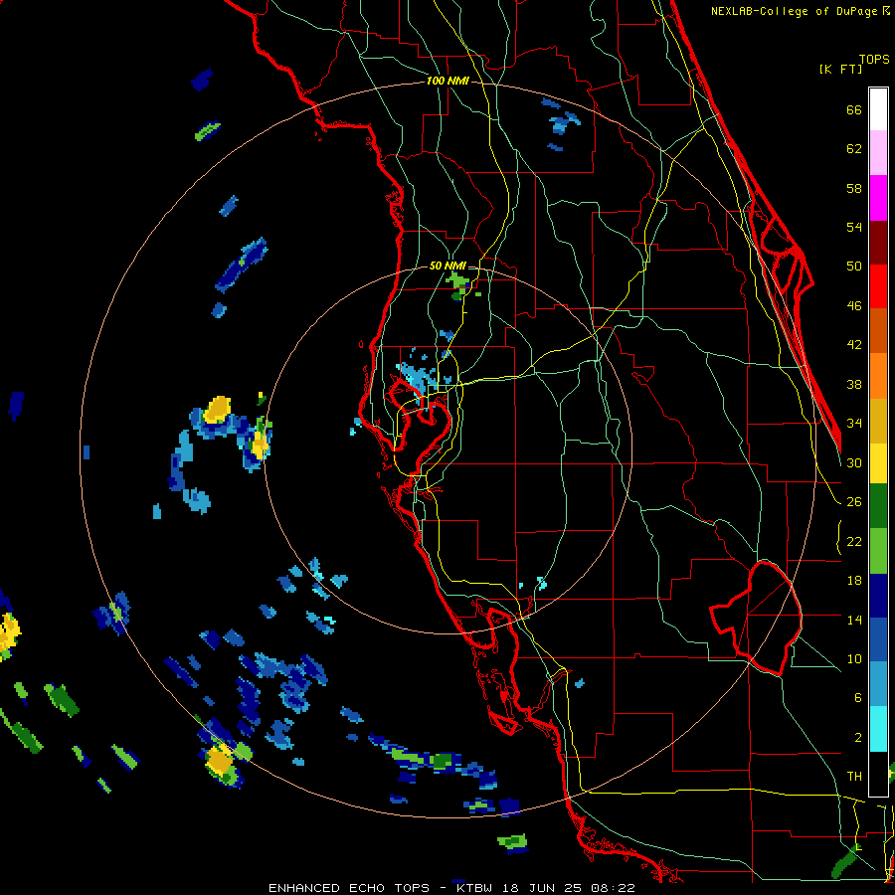
Task: Click the TOPS legend title
Action: 874,59
